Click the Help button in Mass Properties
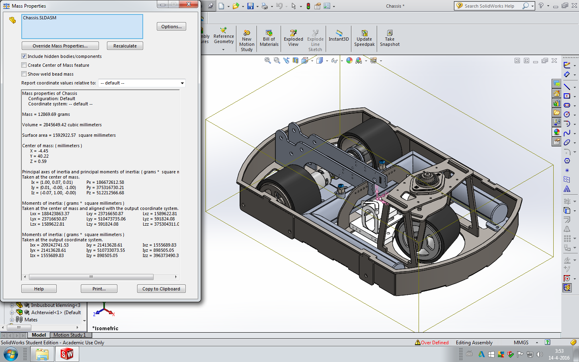 (39, 289)
